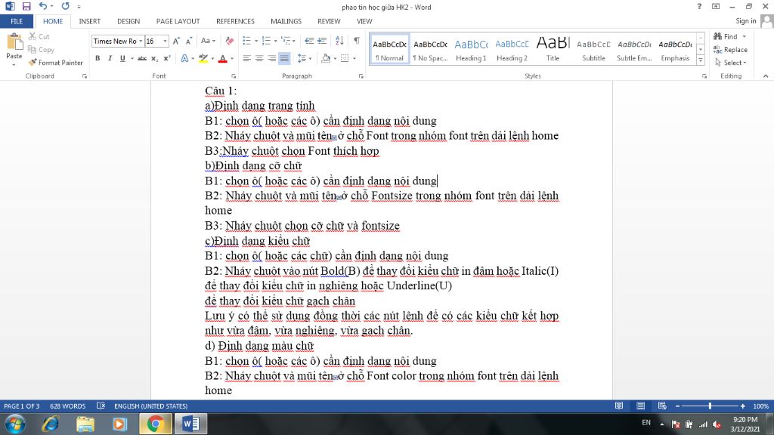Click the Bullets list icon
This screenshot has width=774, height=435.
point(247,41)
